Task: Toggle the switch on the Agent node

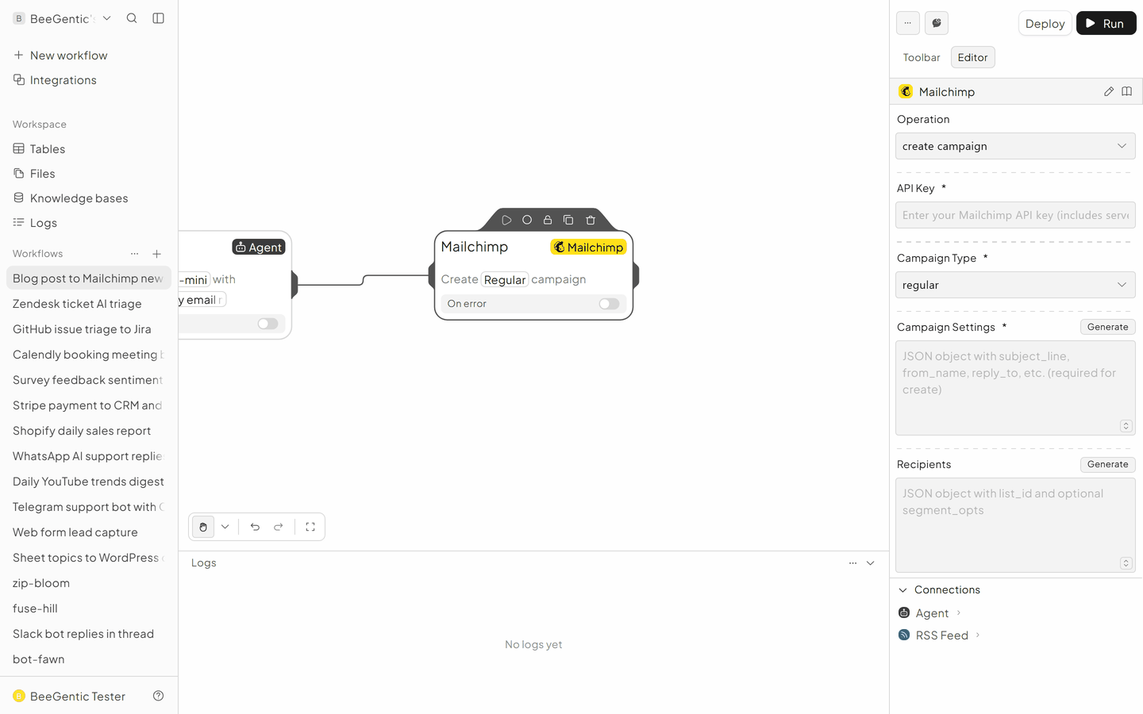Action: tap(267, 324)
